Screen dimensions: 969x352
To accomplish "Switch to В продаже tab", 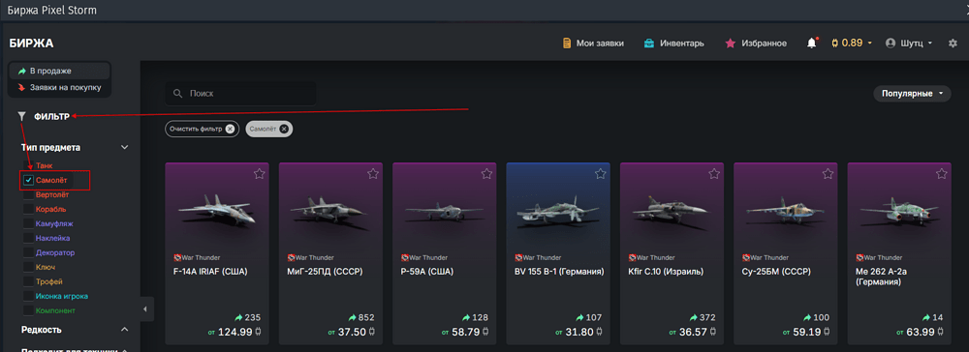I will [59, 71].
